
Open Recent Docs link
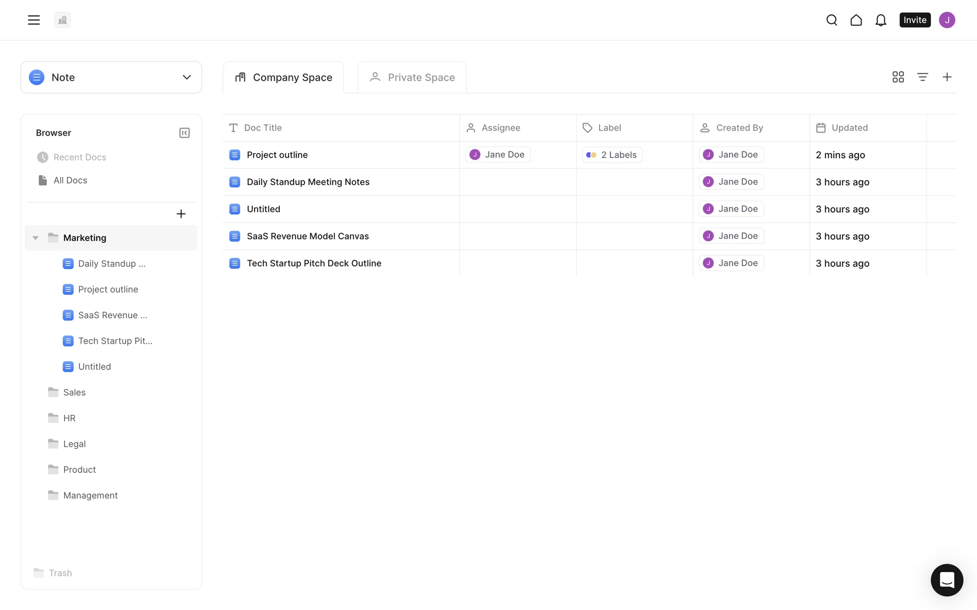(x=79, y=157)
